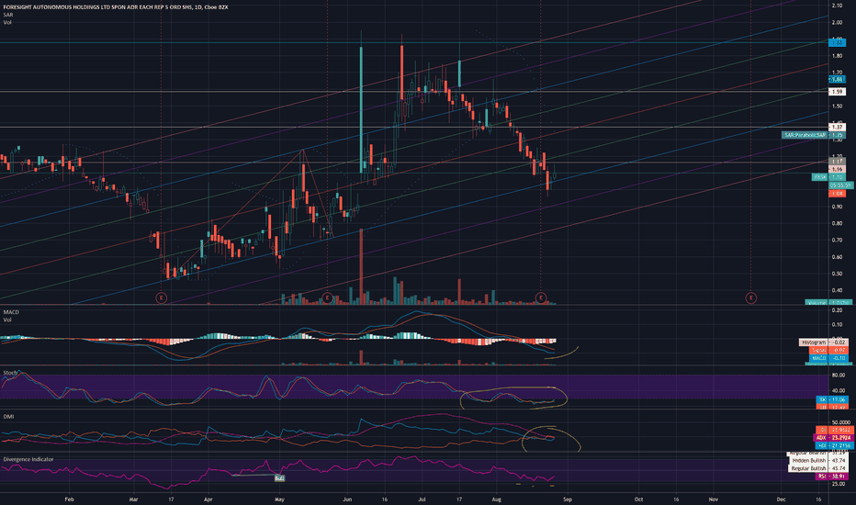Click the red 1.04 price label
This screenshot has width=856, height=505.
coord(837,193)
